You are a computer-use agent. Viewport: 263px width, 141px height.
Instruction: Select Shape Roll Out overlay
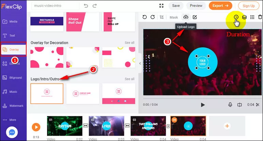[x=83, y=22]
